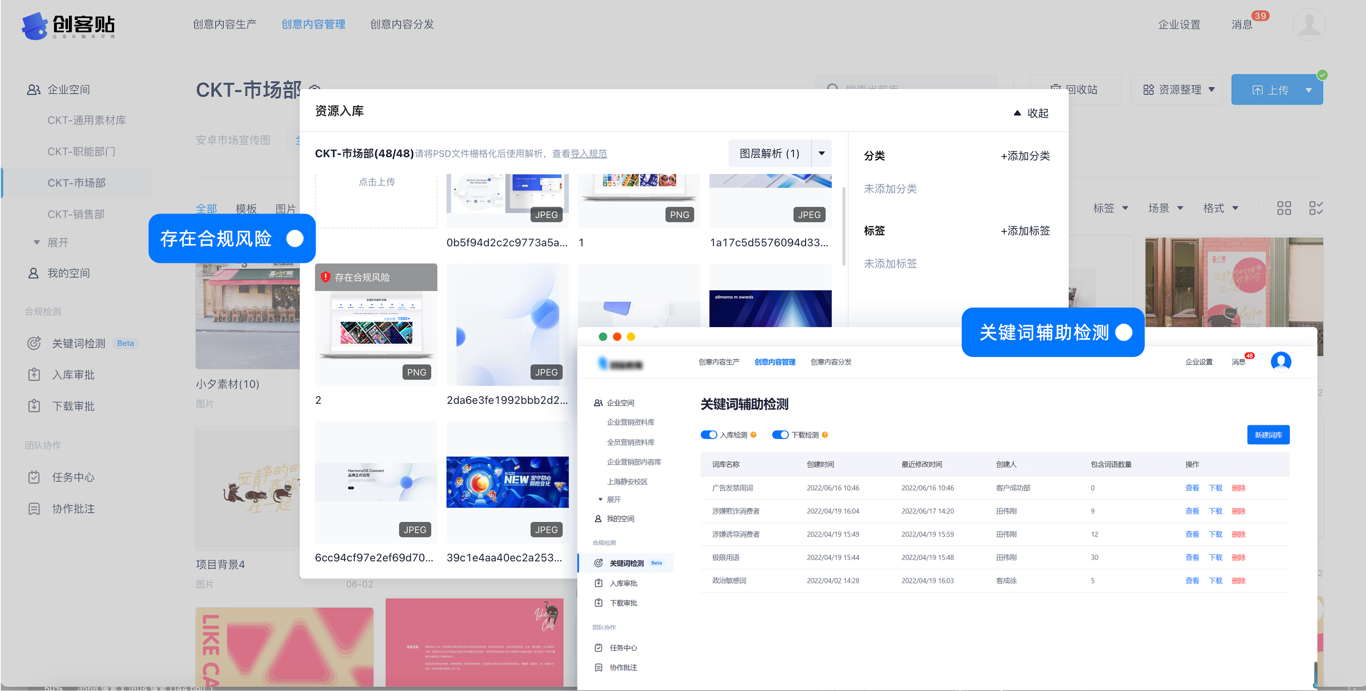Open 入库审批 from the left sidebar
The height and width of the screenshot is (691, 1366).
coord(34,375)
